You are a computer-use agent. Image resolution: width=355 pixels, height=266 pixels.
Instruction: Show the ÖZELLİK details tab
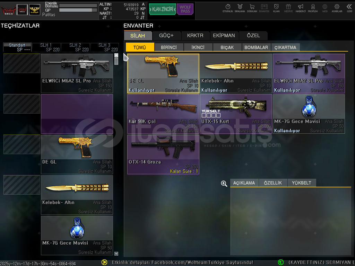(x=273, y=183)
